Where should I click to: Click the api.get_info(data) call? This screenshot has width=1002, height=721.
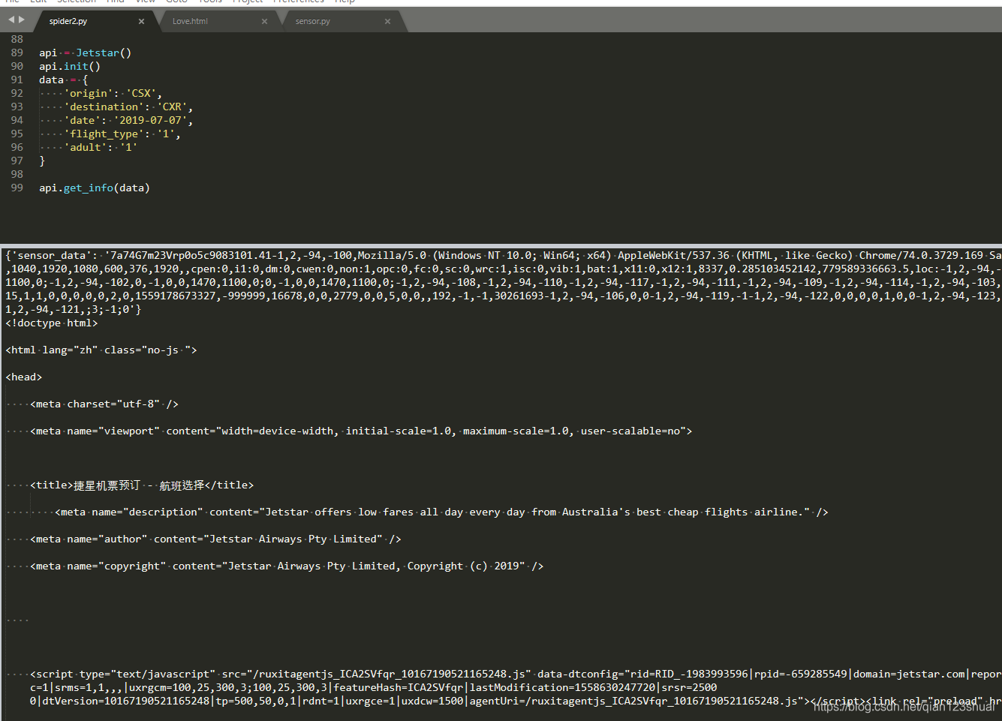tap(95, 188)
